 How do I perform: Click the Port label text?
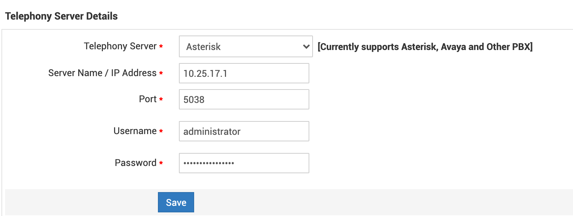point(147,99)
